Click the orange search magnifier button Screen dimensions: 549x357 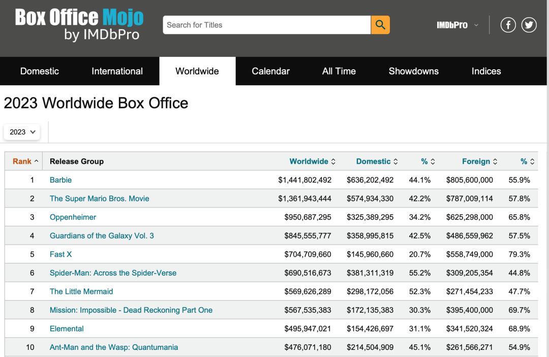tap(380, 25)
